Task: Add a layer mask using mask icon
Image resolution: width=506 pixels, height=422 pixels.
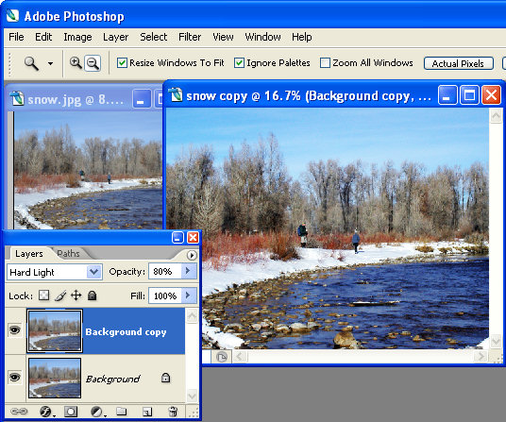Action: point(71,412)
